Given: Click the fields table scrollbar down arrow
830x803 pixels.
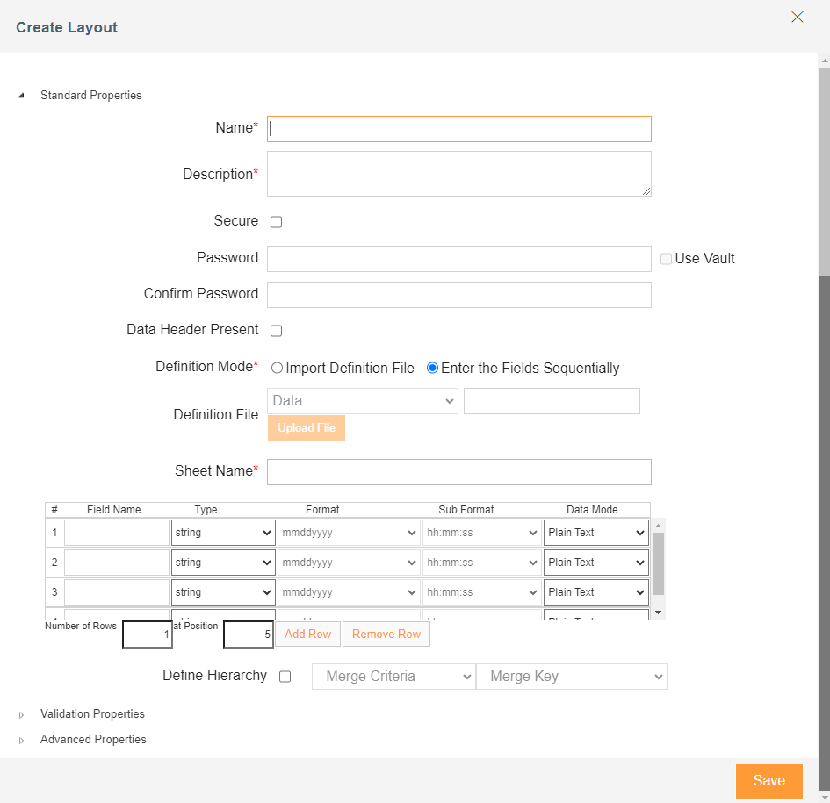Looking at the screenshot, I should click(659, 612).
